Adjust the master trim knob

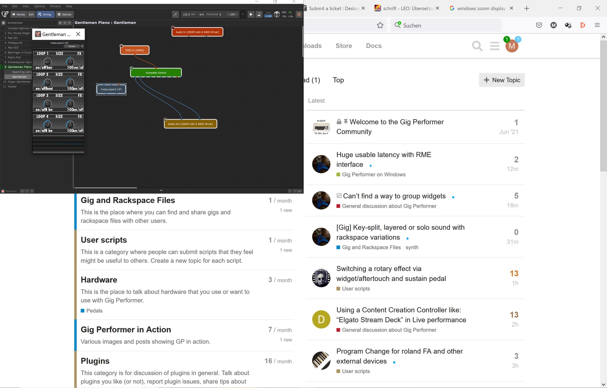[x=277, y=14]
